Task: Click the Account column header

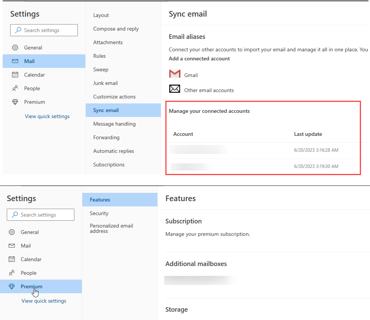Action: click(183, 134)
